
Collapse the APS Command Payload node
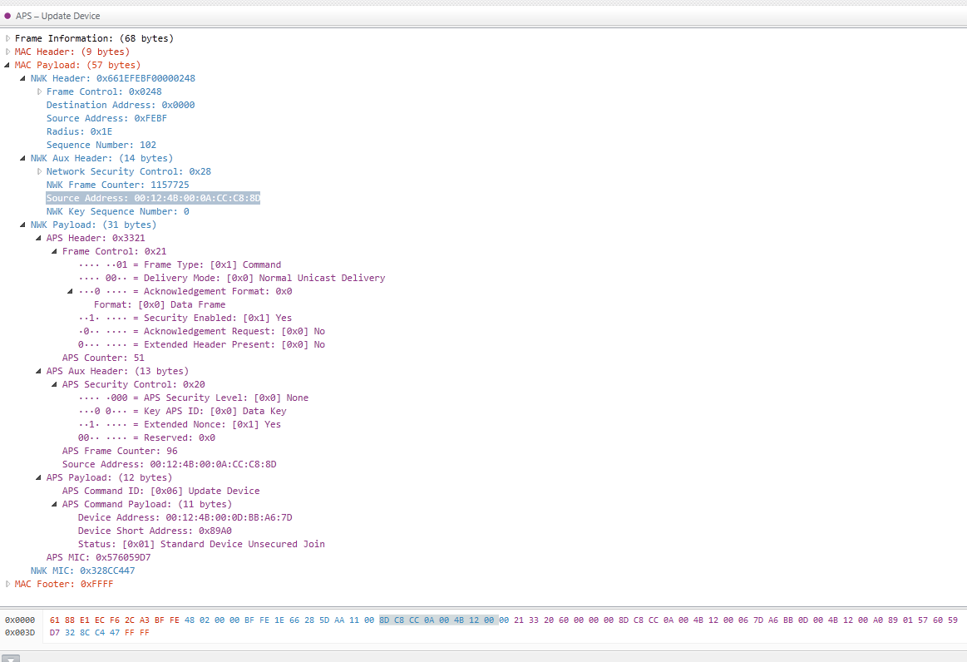point(54,504)
